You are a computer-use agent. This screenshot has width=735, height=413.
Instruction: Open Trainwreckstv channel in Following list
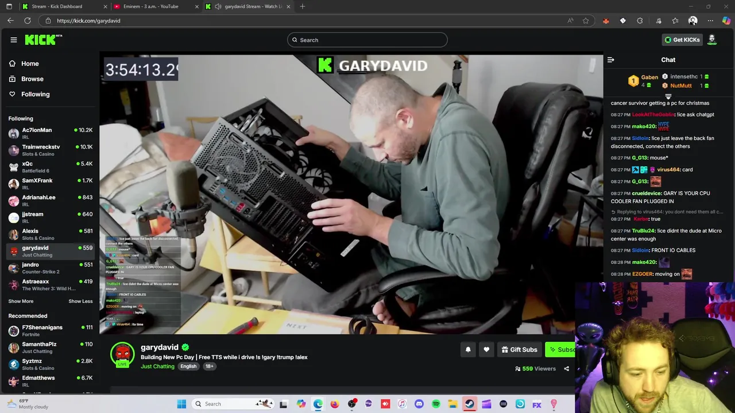tap(50, 150)
